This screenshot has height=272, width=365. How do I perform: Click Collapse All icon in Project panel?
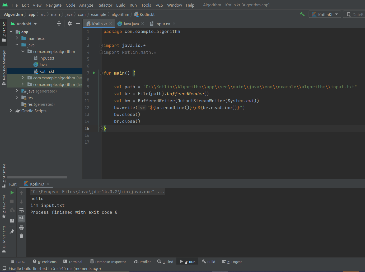[59, 24]
